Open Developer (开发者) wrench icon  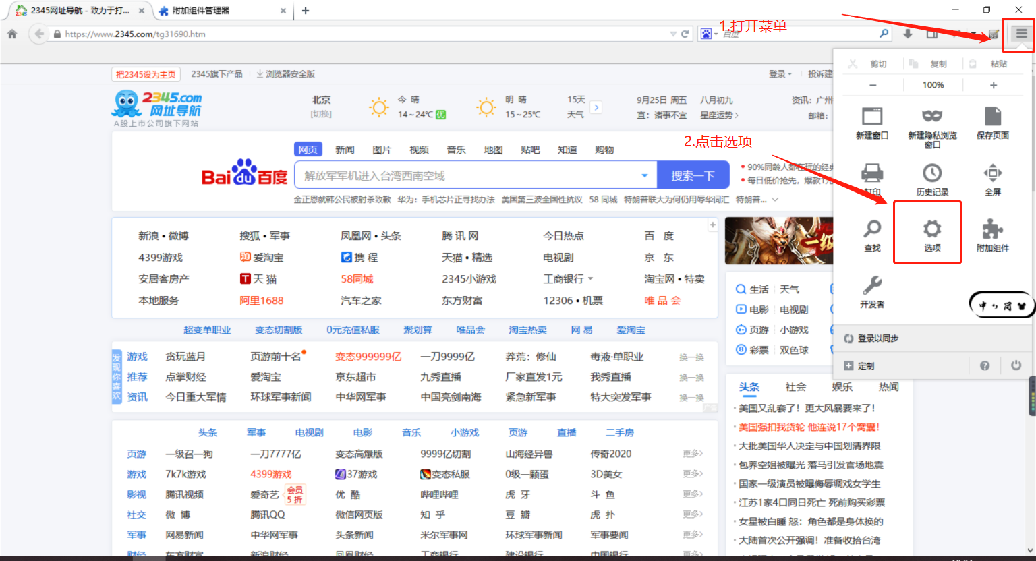(872, 285)
